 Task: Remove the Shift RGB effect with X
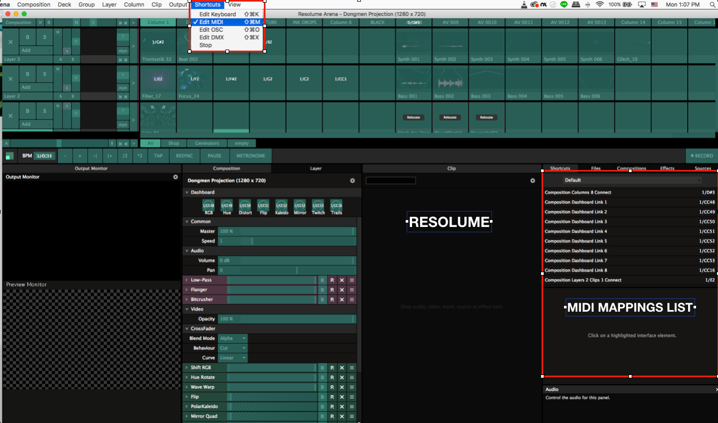pyautogui.click(x=342, y=368)
